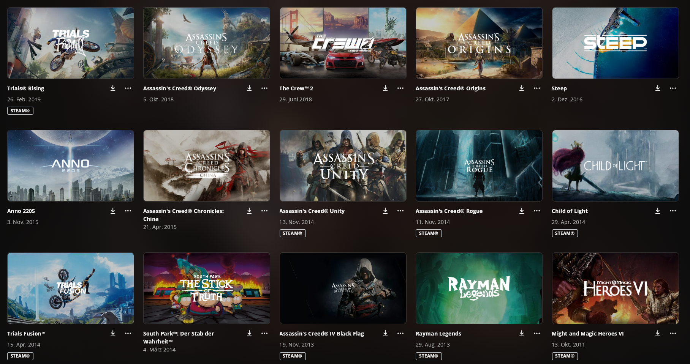Open Assassin's Creed Unity cover image
The height and width of the screenshot is (364, 690).
click(x=343, y=165)
